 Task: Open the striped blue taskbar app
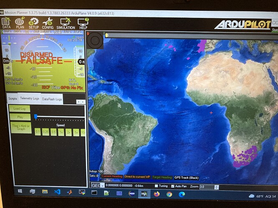pos(119,193)
